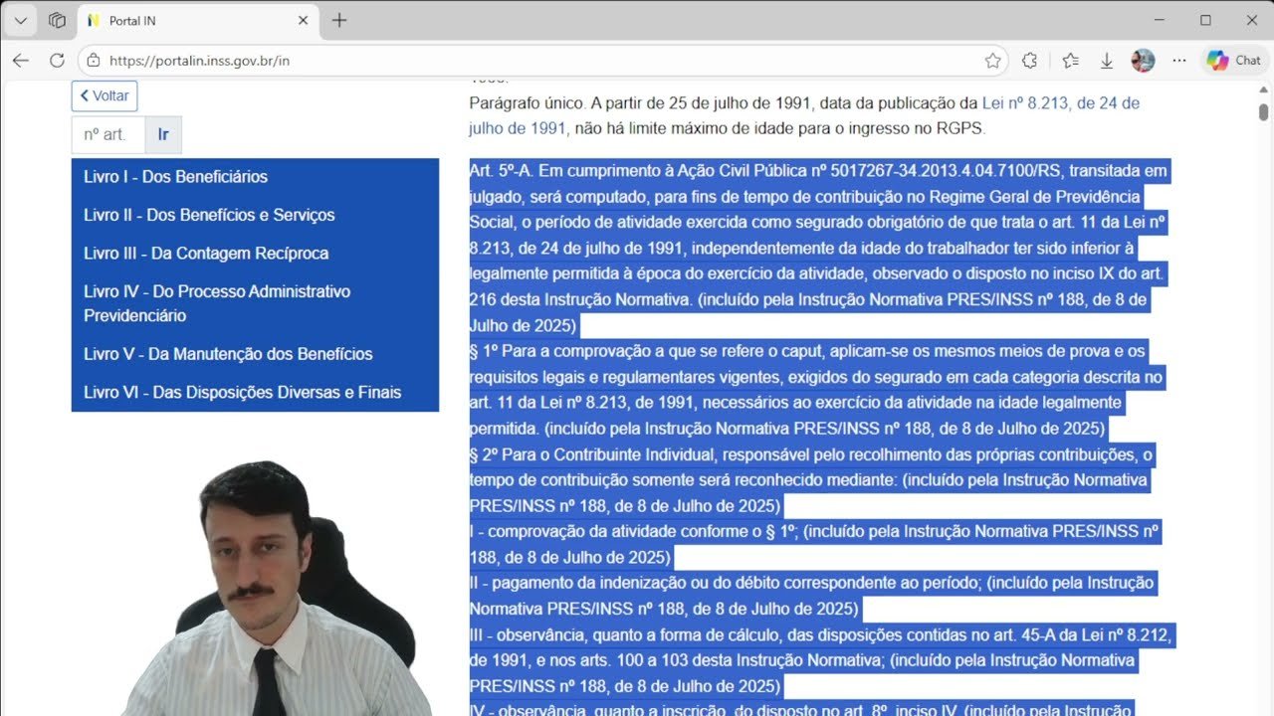
Task: Reload the current page
Action: [x=57, y=61]
